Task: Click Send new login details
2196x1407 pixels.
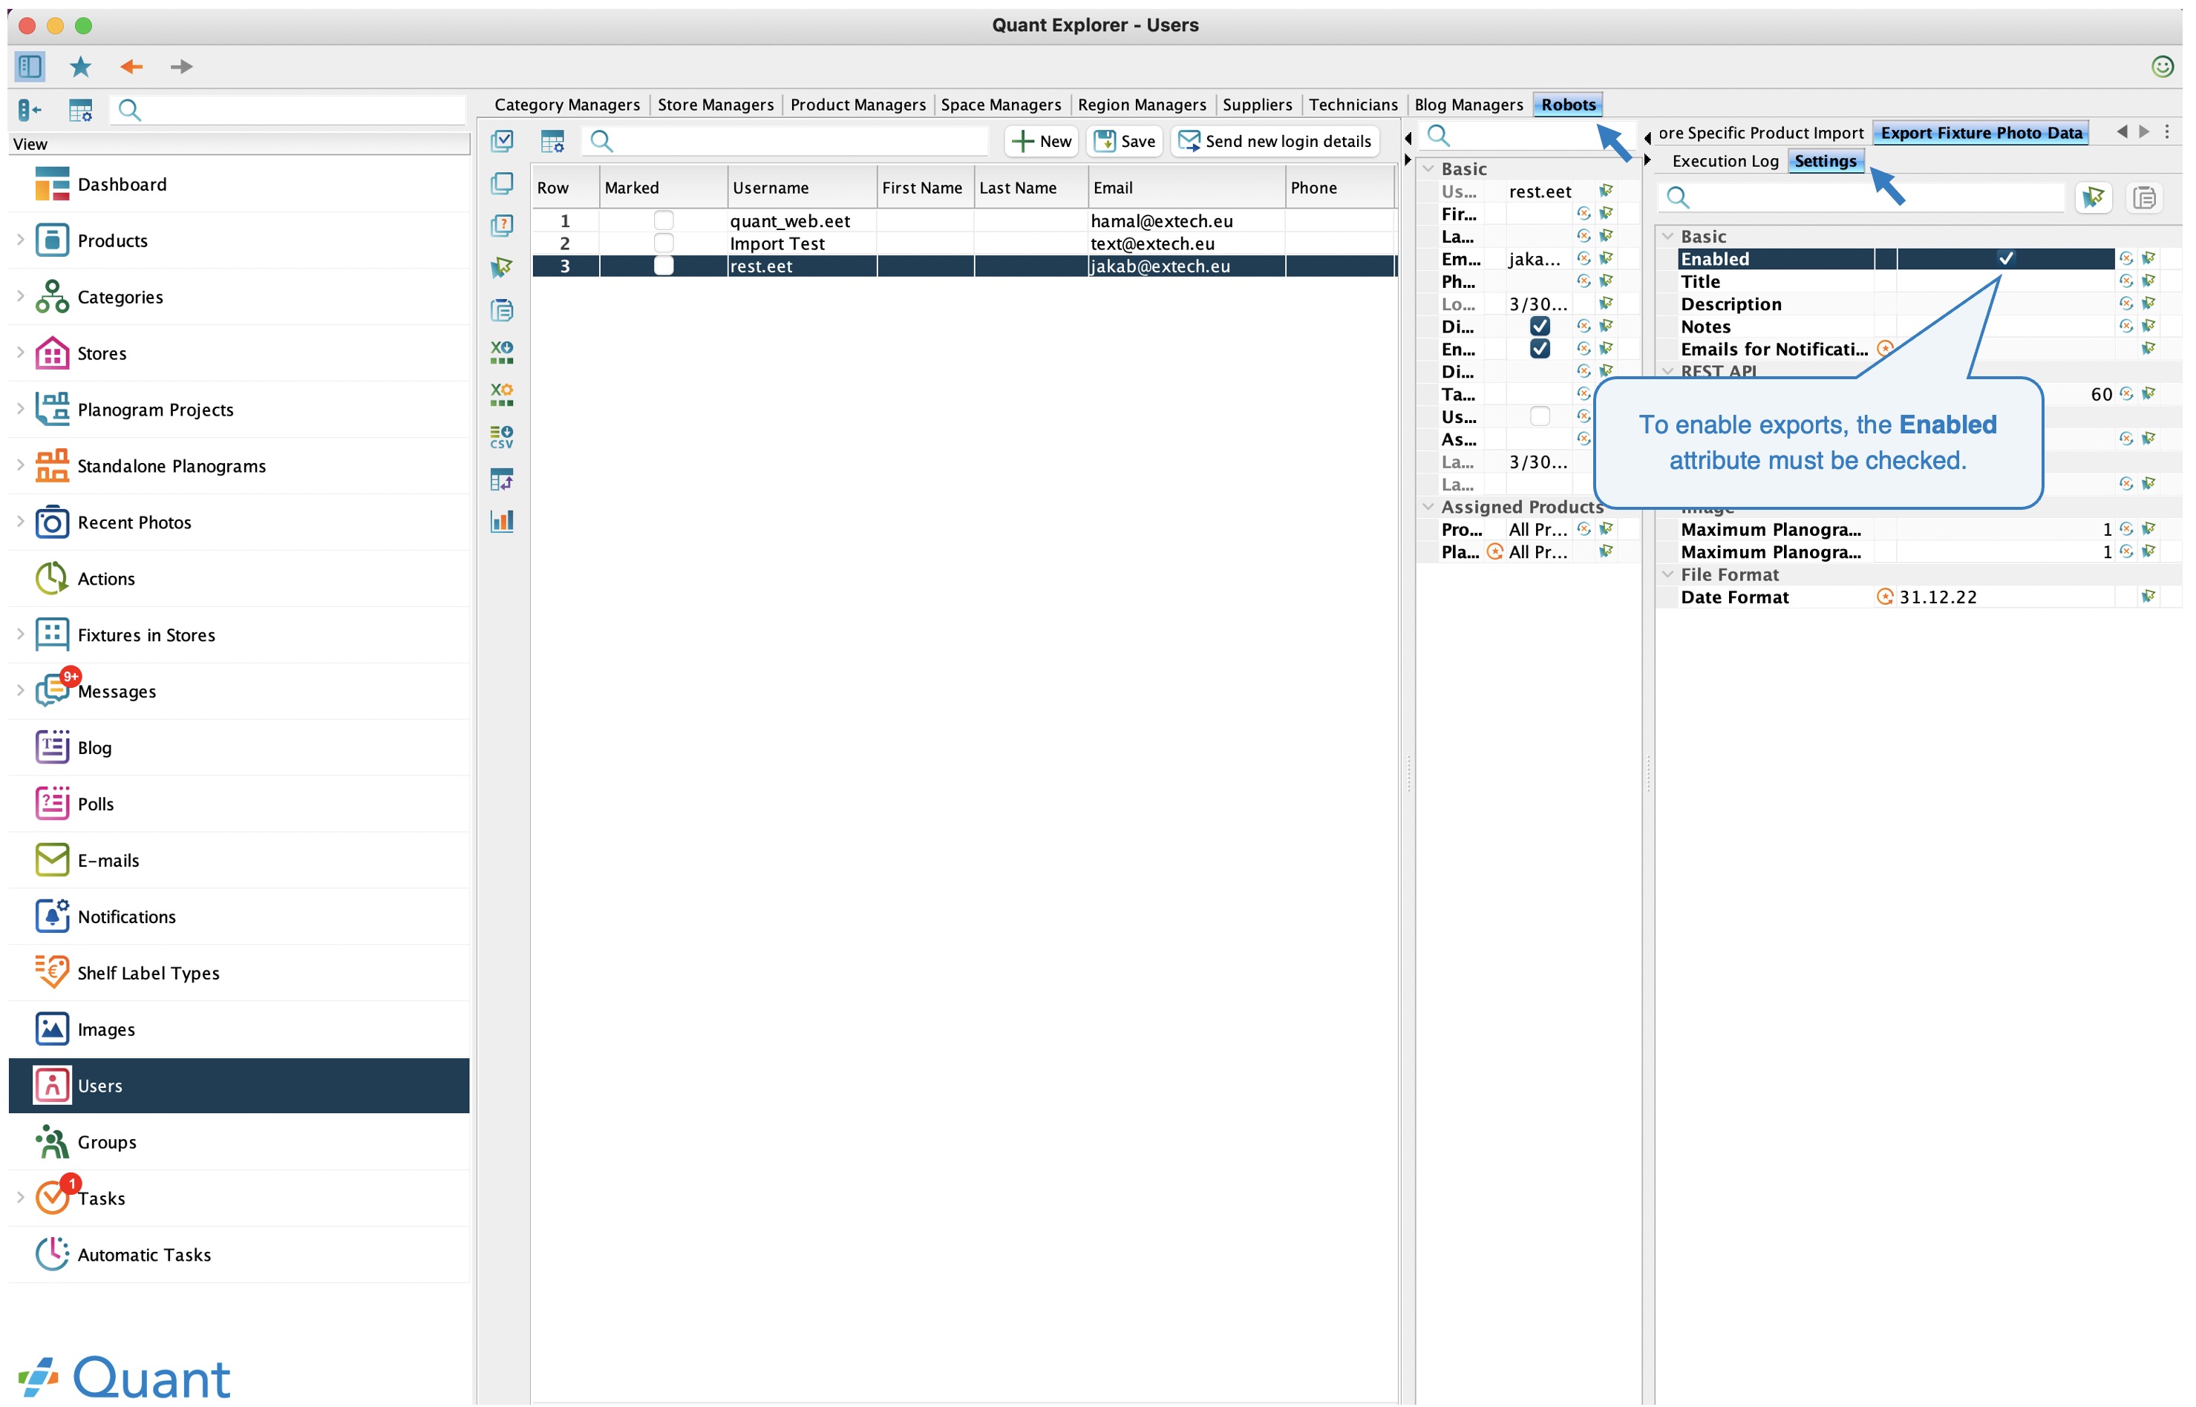Action: (x=1275, y=142)
